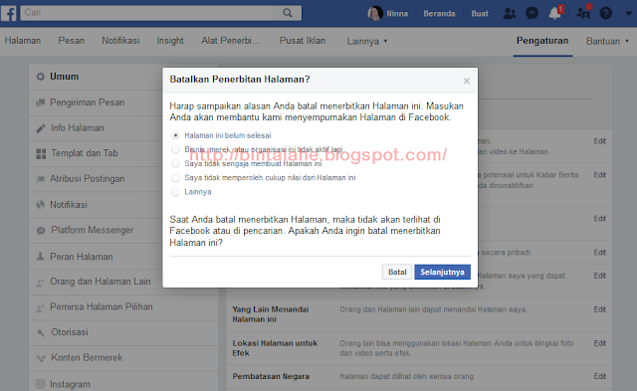Select 'Bisnis, merek, atau organisasi tidak aktif' option
637x391 pixels.
click(175, 149)
